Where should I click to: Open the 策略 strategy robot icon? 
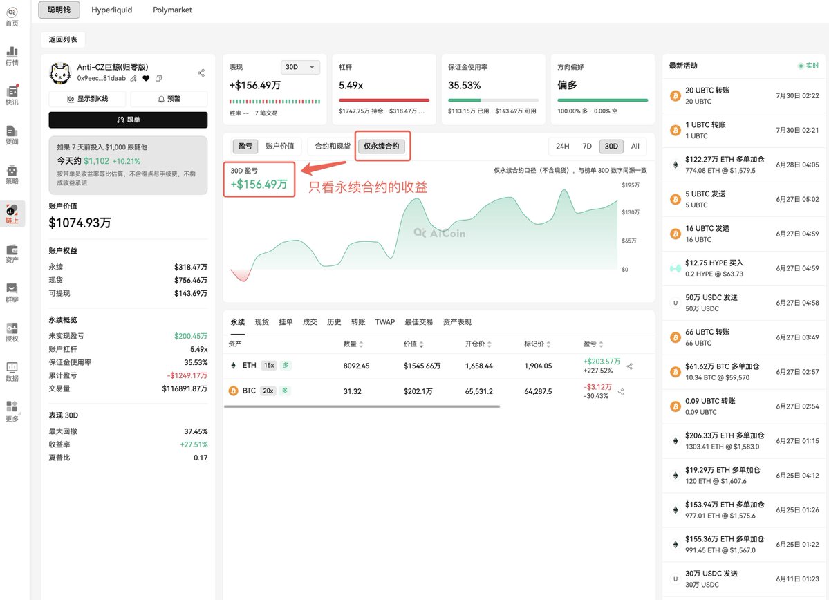point(12,174)
